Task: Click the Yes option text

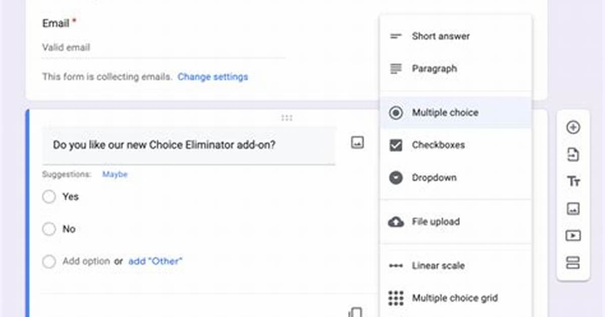Action: (x=71, y=197)
